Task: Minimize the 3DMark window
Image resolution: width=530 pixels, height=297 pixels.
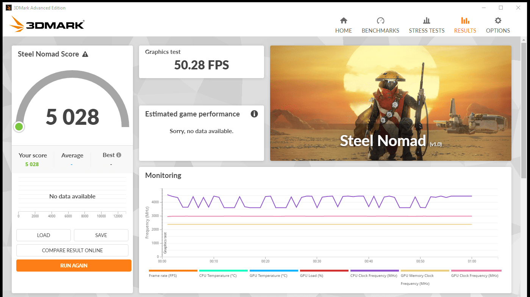Action: pos(483,8)
